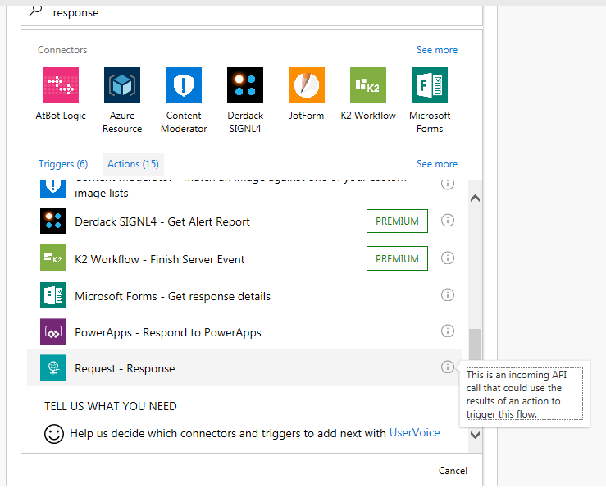Click the 'Microsoft Forms' connector label
The width and height of the screenshot is (606, 493).
[x=430, y=122]
